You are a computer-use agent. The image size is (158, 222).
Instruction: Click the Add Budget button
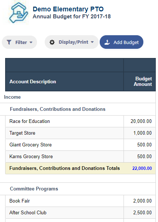pos(121,42)
